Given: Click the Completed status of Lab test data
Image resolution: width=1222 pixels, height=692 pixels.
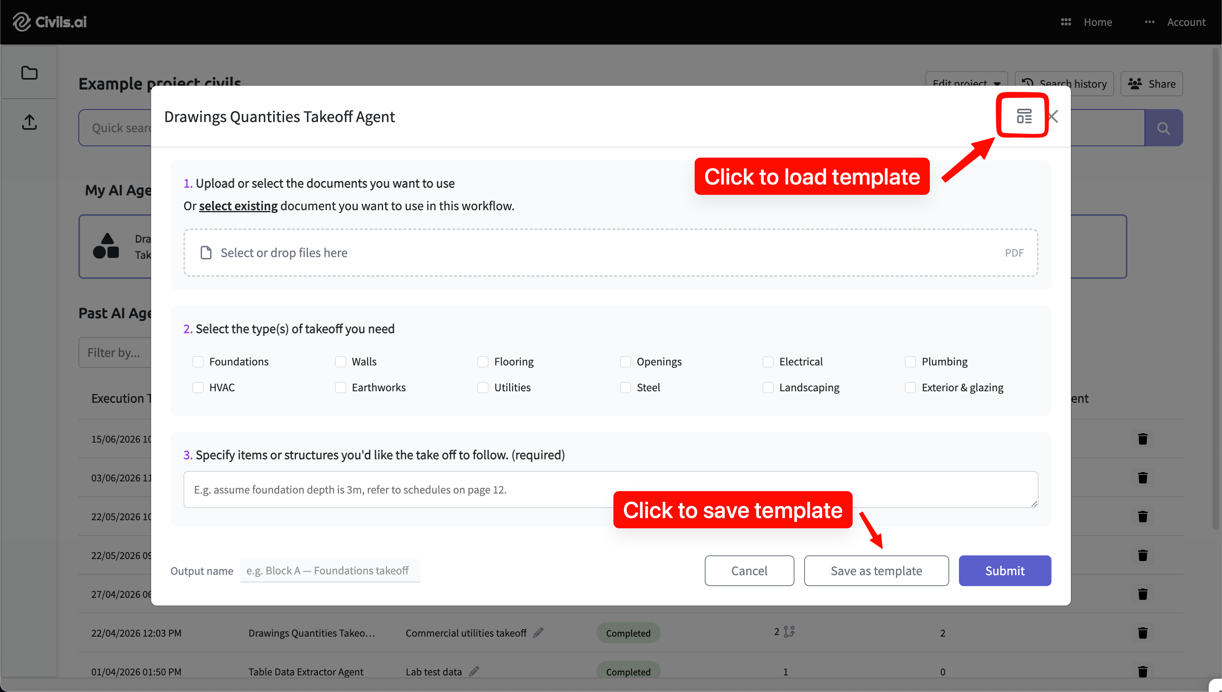Looking at the screenshot, I should [628, 671].
